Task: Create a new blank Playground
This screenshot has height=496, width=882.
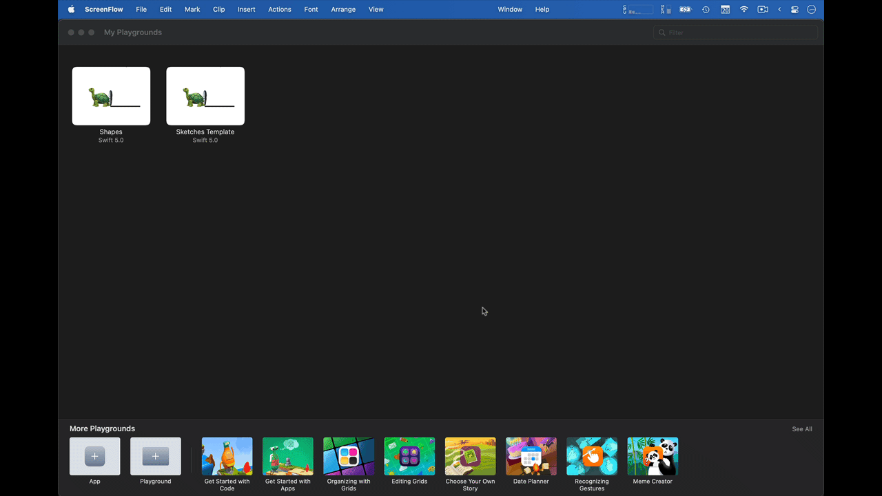Action: 155,456
